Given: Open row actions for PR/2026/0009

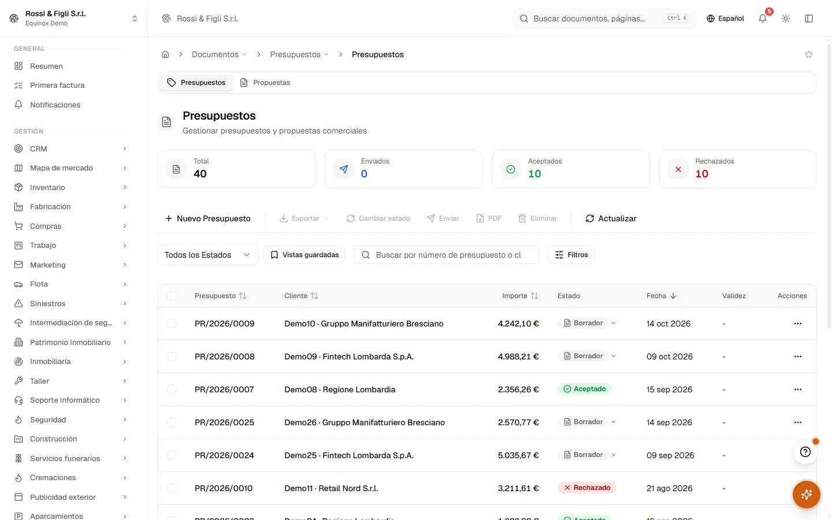Looking at the screenshot, I should pos(798,324).
